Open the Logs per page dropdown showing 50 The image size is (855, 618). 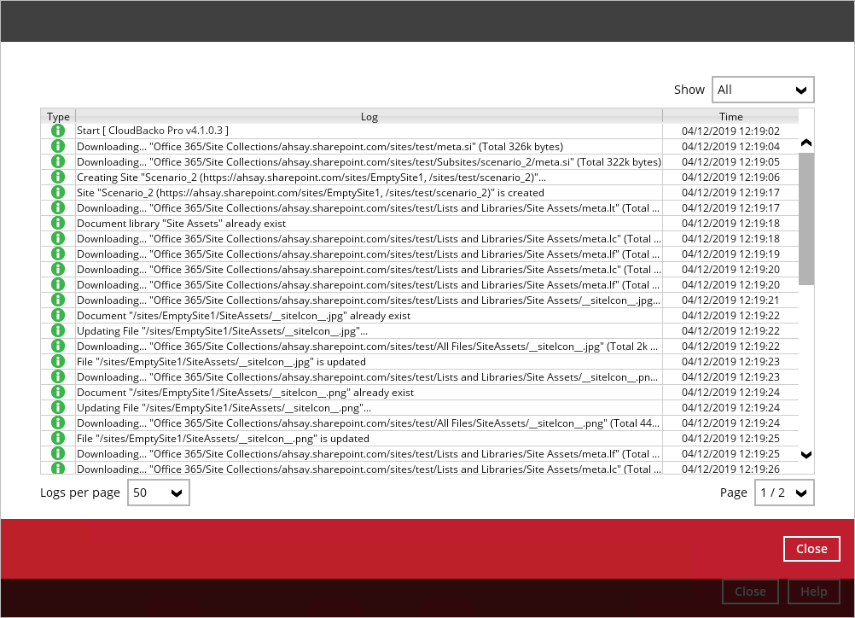coord(158,493)
